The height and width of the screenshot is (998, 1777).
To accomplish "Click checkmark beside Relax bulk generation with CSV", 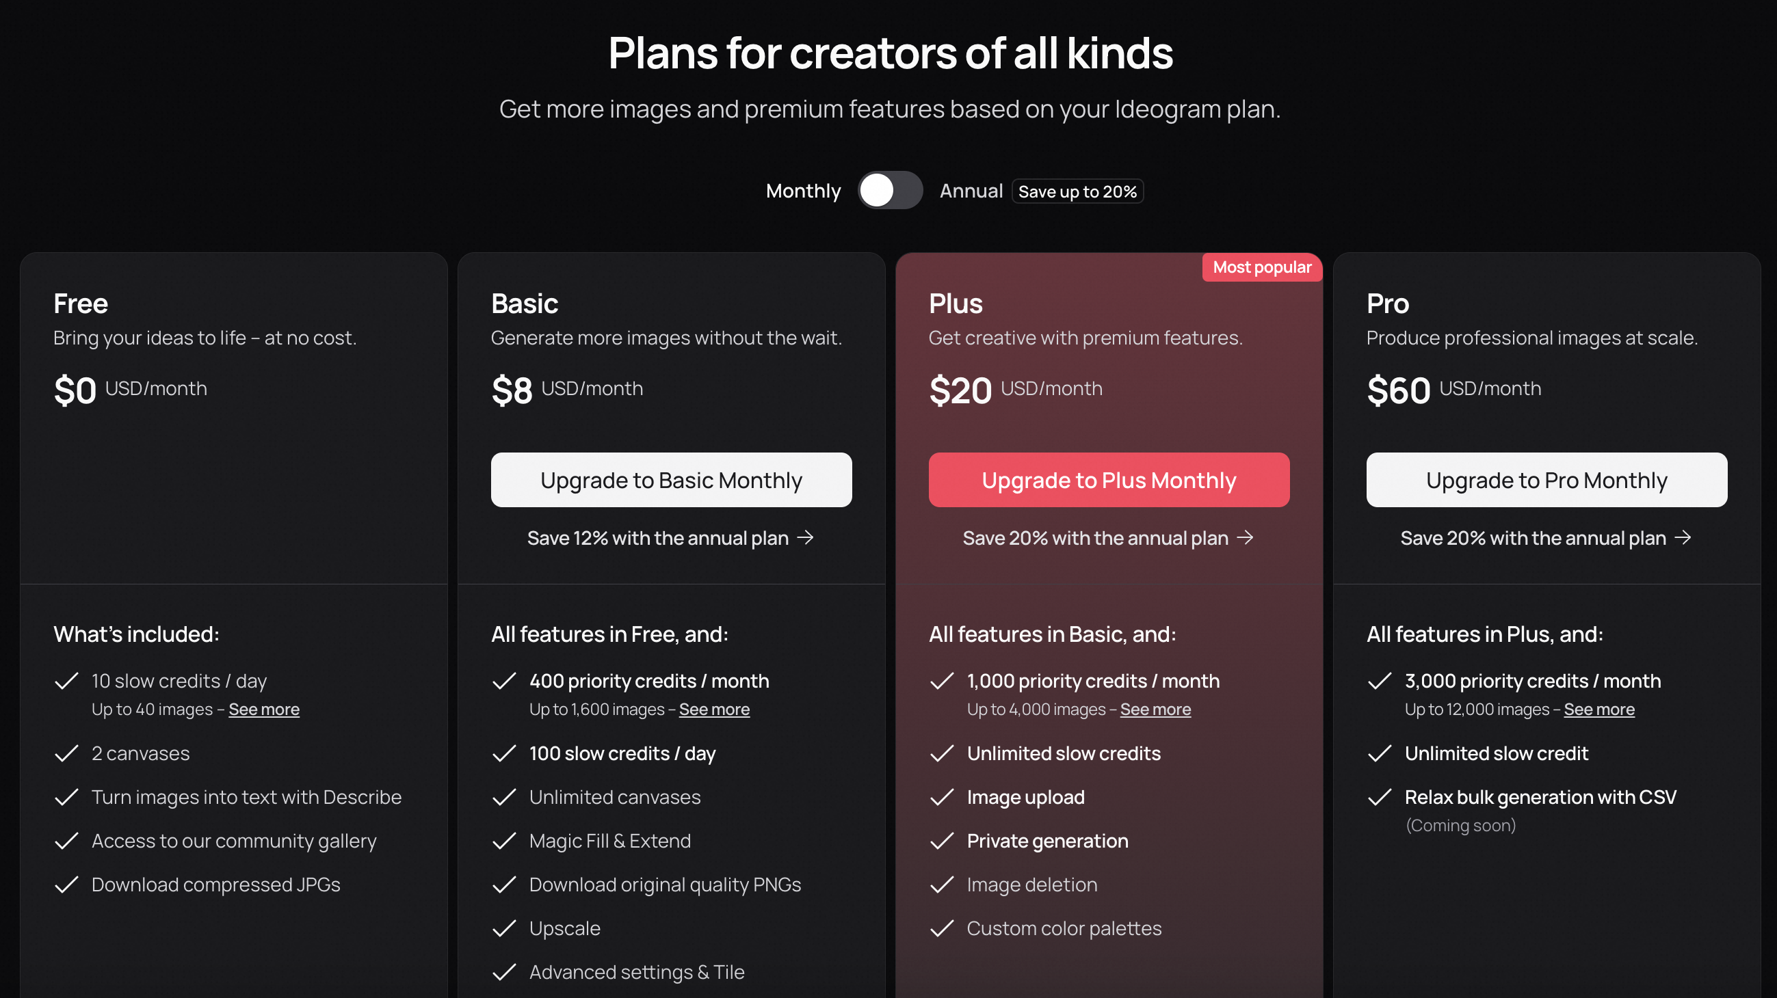I will click(x=1379, y=798).
